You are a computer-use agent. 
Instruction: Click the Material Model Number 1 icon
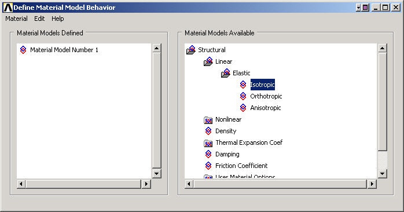coord(23,50)
